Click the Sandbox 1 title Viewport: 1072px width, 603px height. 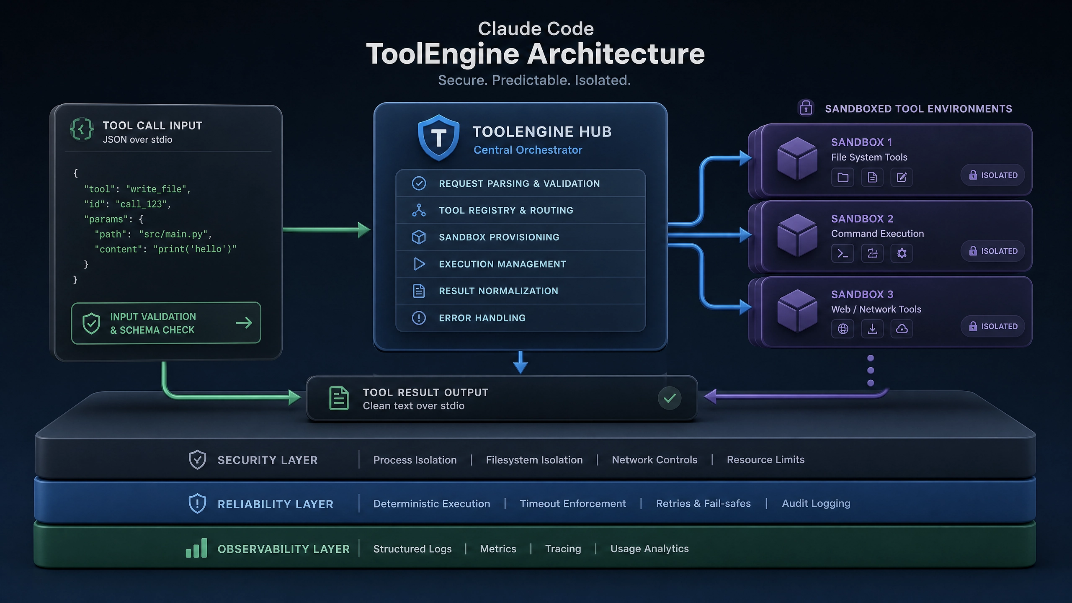tap(862, 142)
